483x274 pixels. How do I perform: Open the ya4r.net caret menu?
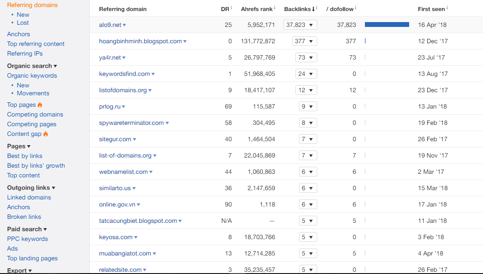click(x=124, y=58)
